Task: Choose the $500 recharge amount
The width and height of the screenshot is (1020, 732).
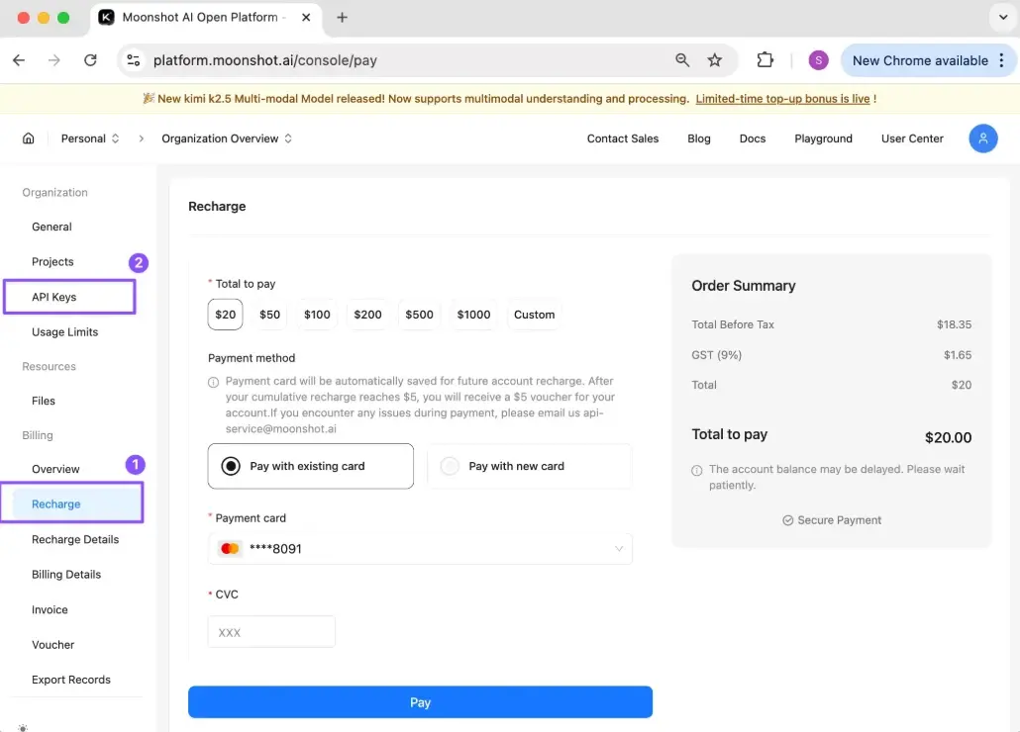Action: [x=419, y=314]
